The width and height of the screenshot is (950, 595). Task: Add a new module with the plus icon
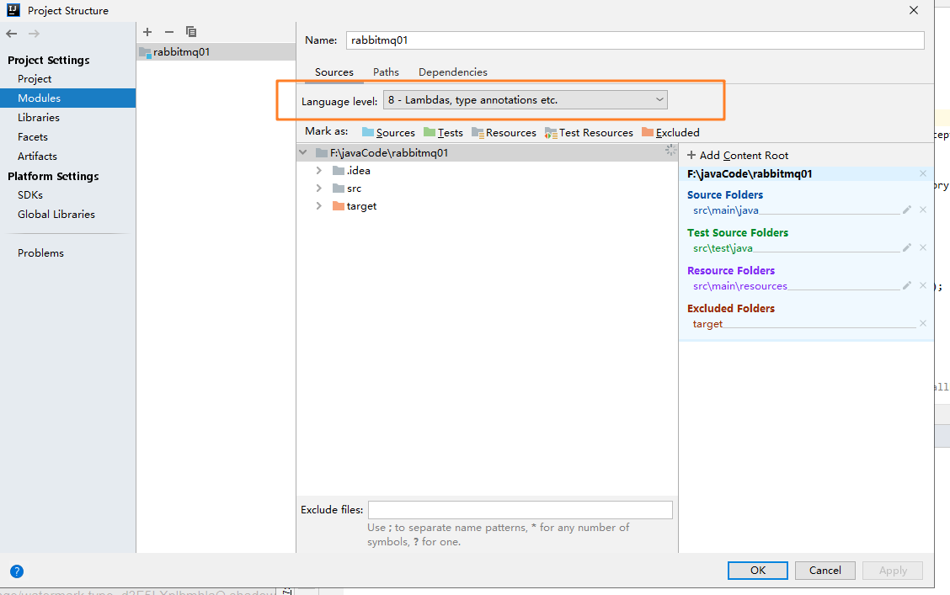[x=147, y=31]
